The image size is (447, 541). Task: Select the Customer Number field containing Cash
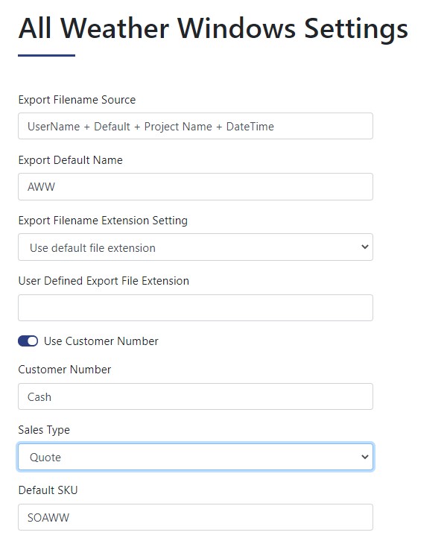coord(195,396)
